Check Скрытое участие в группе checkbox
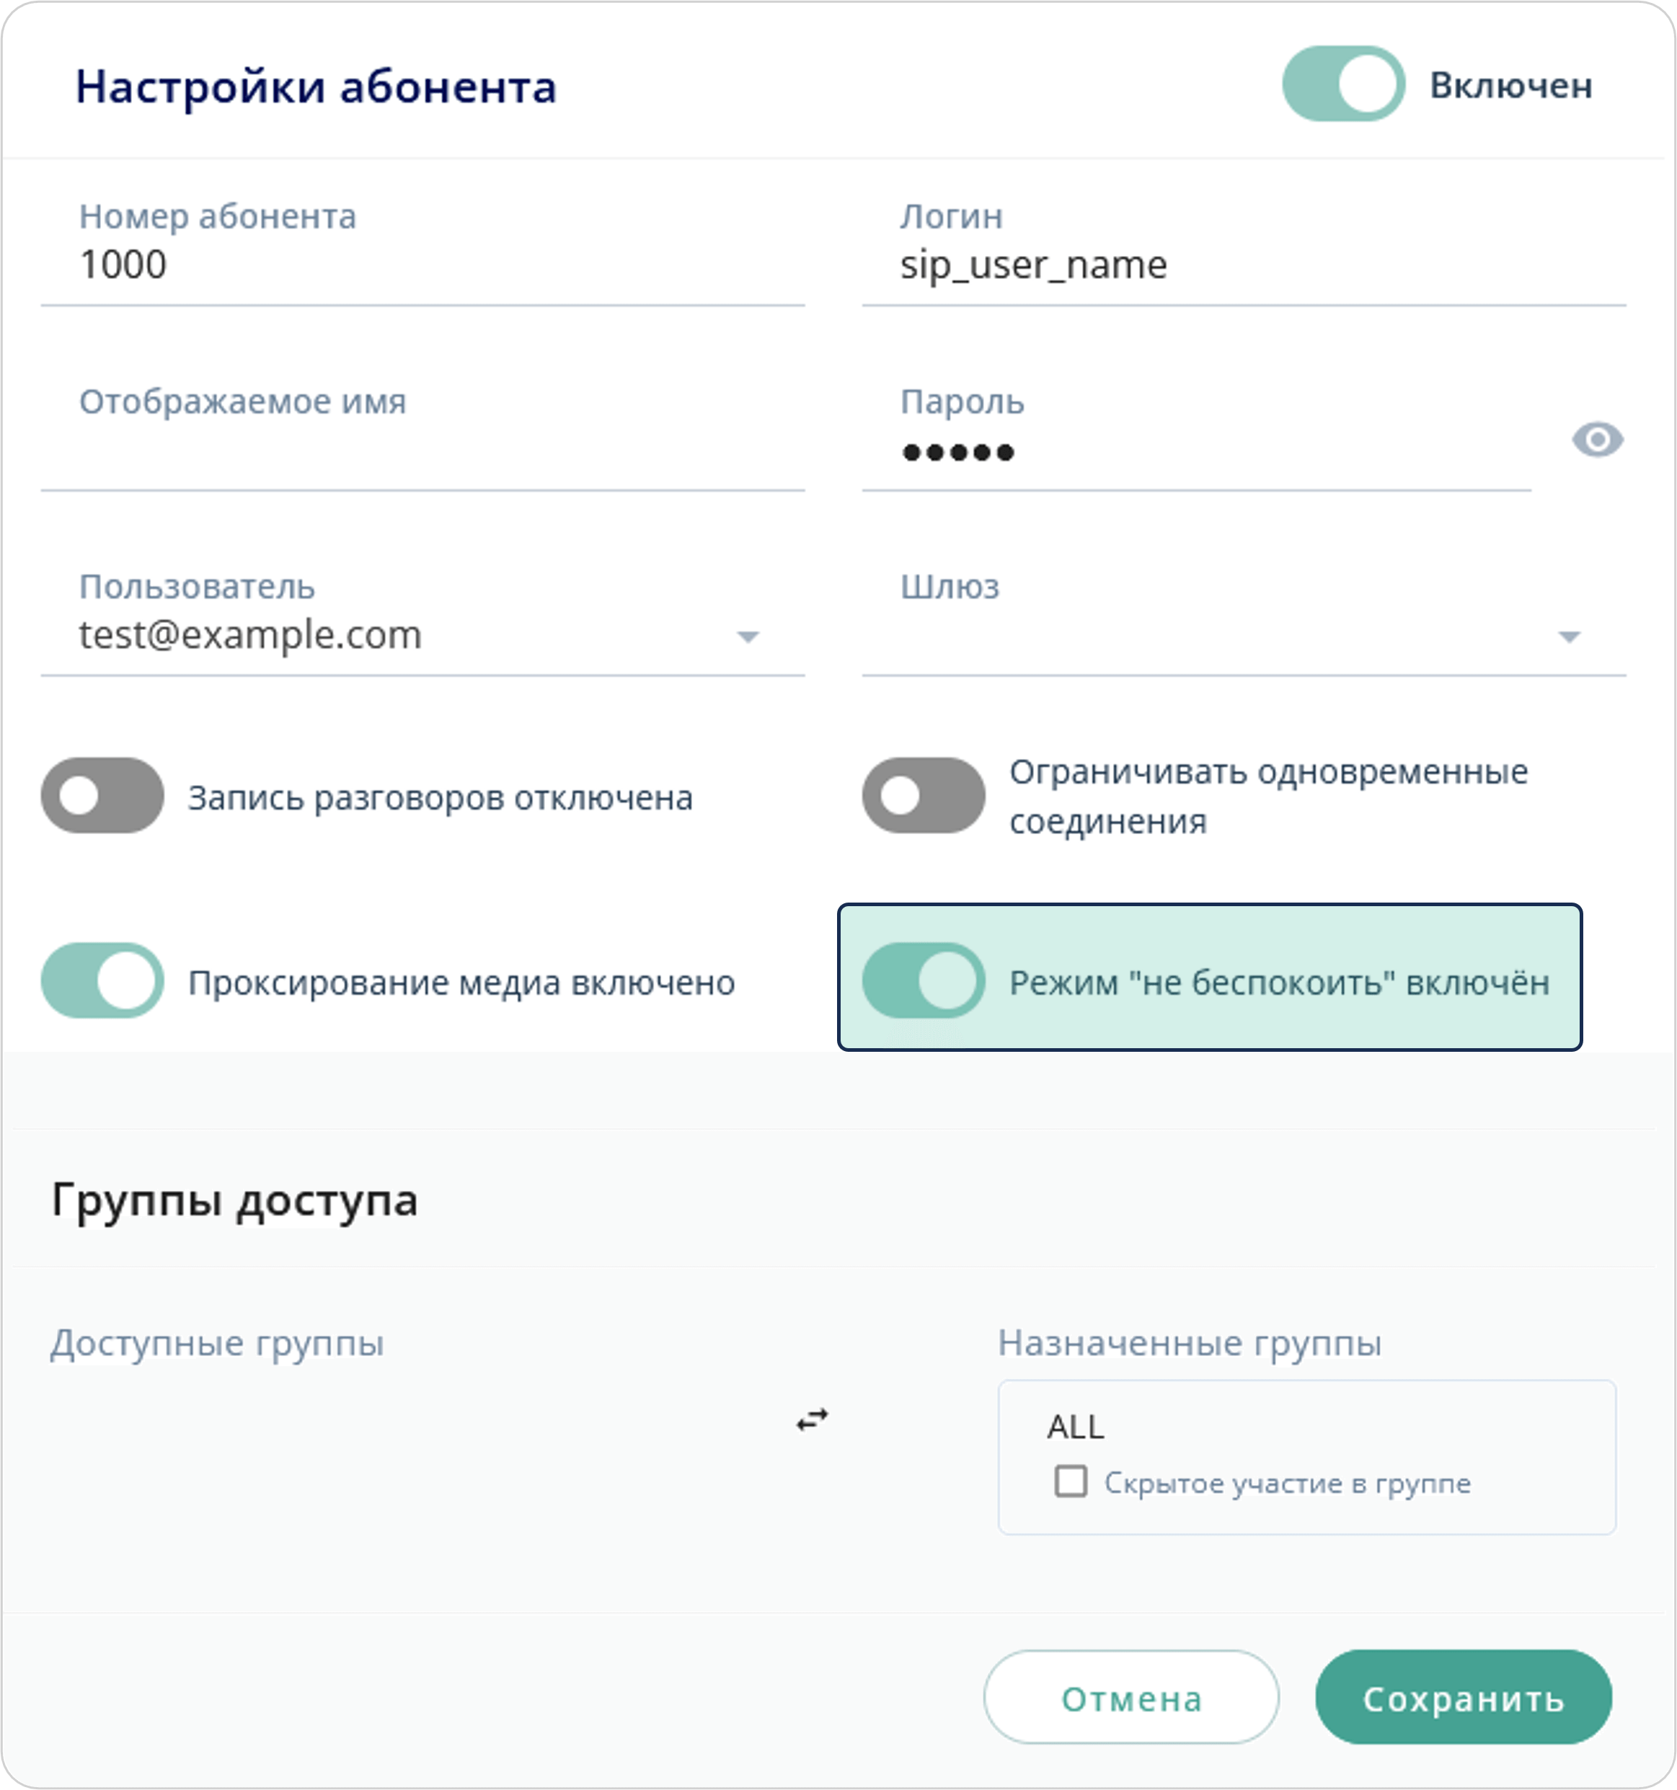 (x=1071, y=1481)
